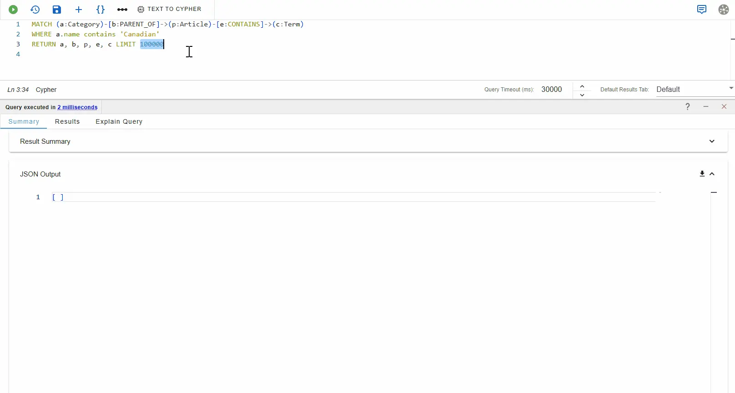The image size is (735, 393).
Task: Click the 'Canadian' string literal
Action: click(x=140, y=34)
